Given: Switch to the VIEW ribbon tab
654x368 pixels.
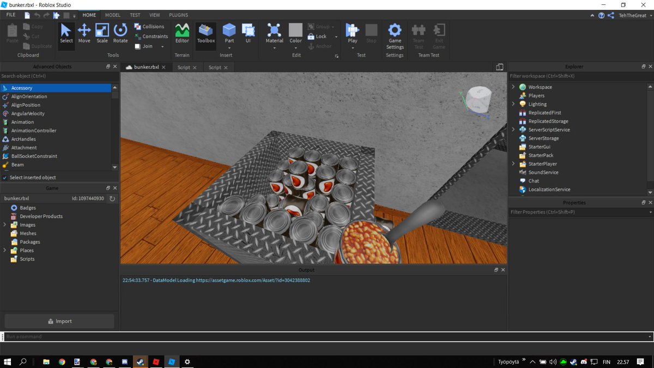Looking at the screenshot, I should 155,15.
